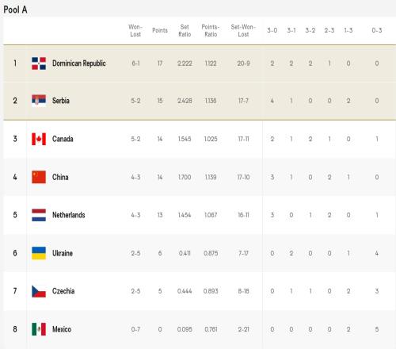Select the Netherlands team name

click(x=69, y=215)
